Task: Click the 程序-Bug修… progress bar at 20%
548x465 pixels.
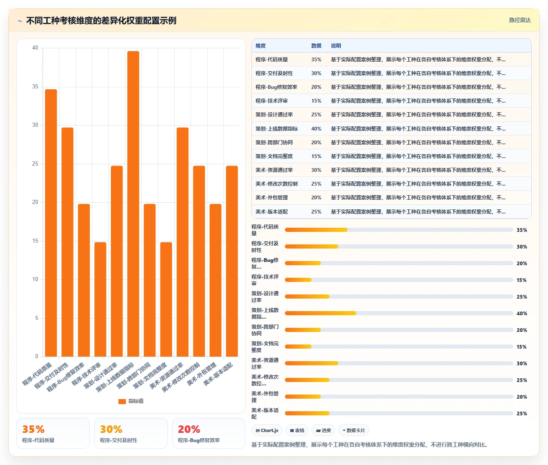Action: pyautogui.click(x=399, y=263)
